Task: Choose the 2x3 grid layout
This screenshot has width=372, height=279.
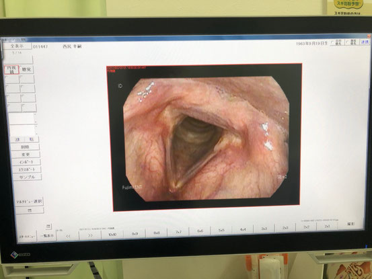Action: 285,228
